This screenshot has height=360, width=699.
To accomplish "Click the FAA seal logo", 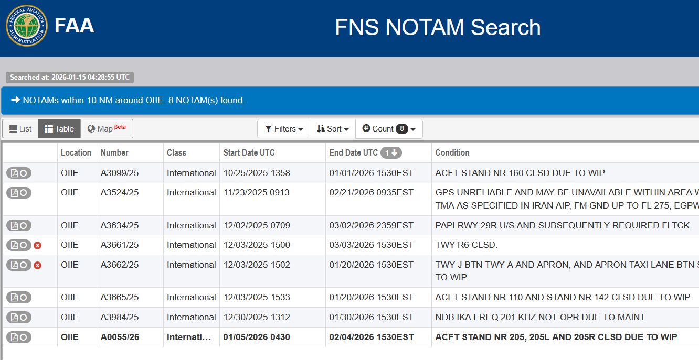I will click(x=26, y=26).
